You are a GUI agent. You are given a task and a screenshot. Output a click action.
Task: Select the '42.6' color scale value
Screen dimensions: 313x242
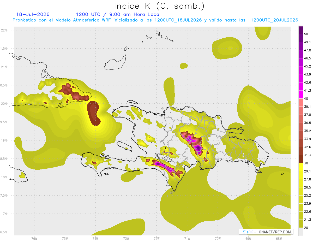[x=307, y=82]
